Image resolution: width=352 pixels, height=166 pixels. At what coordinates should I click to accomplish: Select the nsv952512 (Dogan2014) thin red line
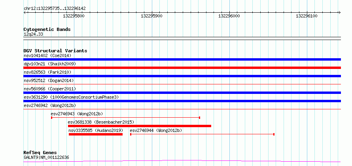182,84
